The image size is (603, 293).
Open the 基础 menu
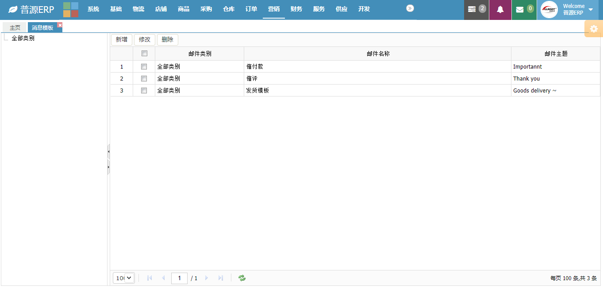(116, 9)
